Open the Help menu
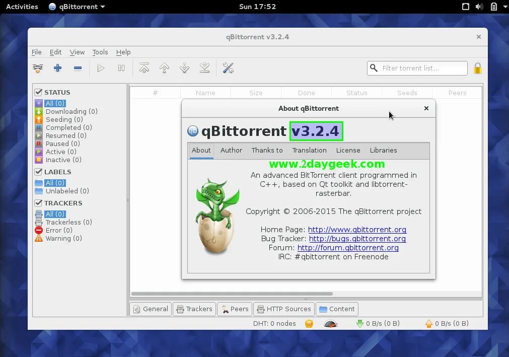 click(123, 52)
